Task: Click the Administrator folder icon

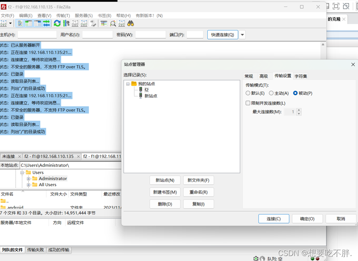Action: click(x=35, y=178)
